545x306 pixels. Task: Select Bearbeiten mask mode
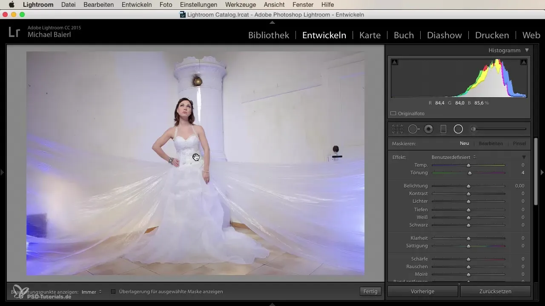click(491, 144)
